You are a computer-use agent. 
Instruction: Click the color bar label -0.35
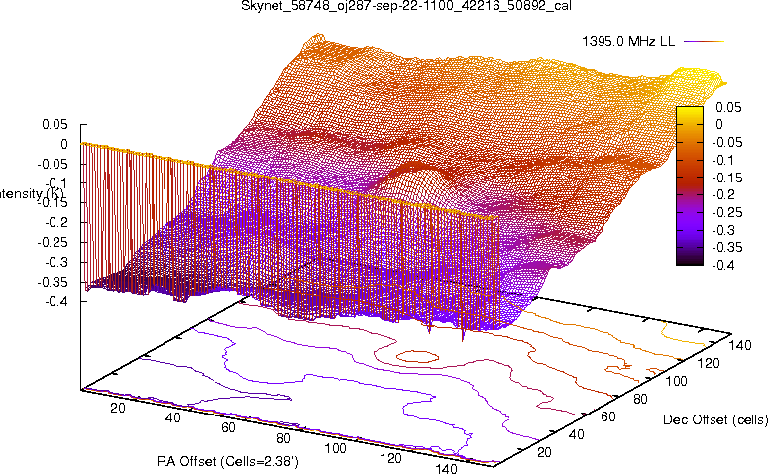[726, 247]
